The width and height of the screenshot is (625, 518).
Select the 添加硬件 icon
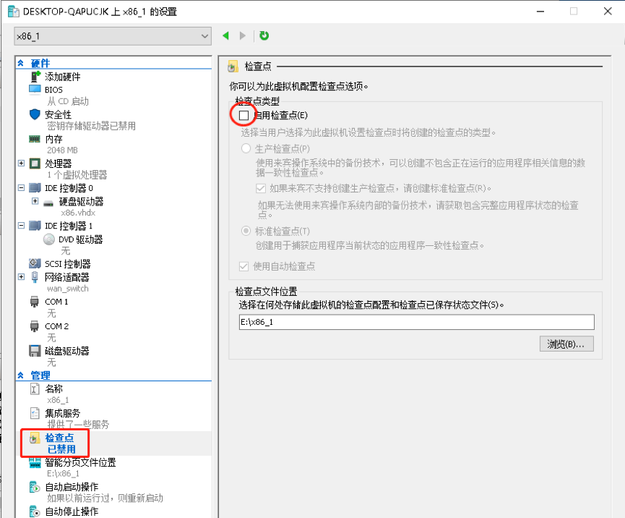pos(36,76)
